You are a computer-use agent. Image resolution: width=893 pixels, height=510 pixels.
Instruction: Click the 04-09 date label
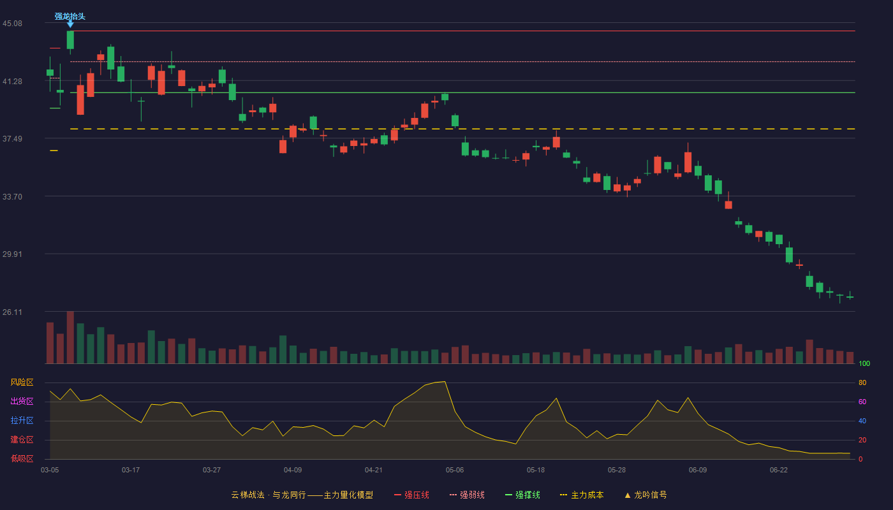click(x=293, y=470)
